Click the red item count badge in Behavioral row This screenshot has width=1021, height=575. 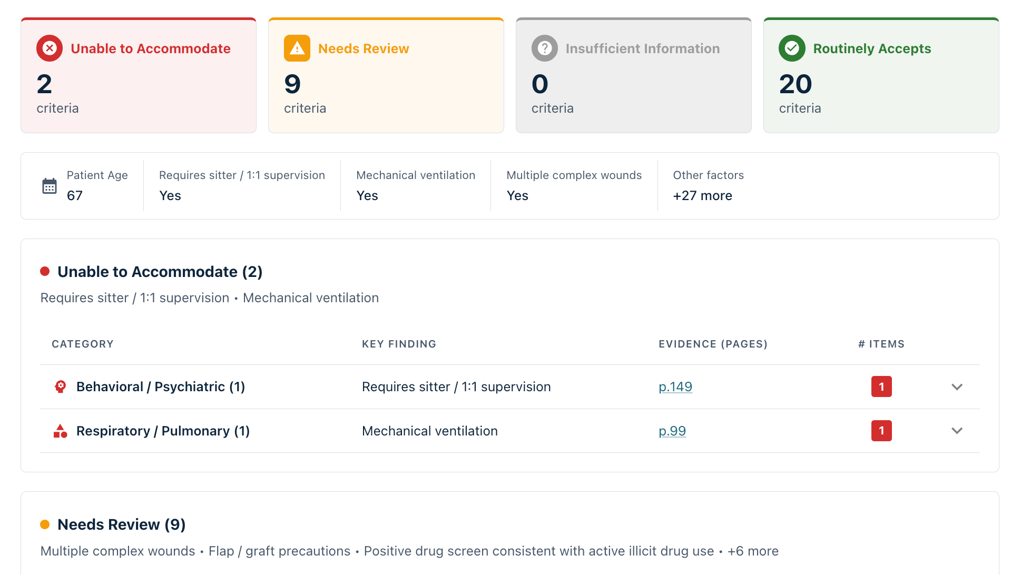pos(881,387)
